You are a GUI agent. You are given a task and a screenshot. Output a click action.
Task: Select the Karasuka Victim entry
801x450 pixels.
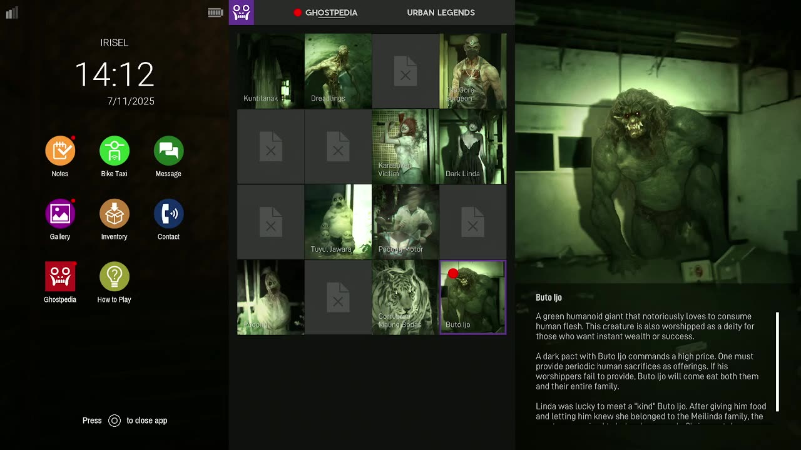point(406,146)
